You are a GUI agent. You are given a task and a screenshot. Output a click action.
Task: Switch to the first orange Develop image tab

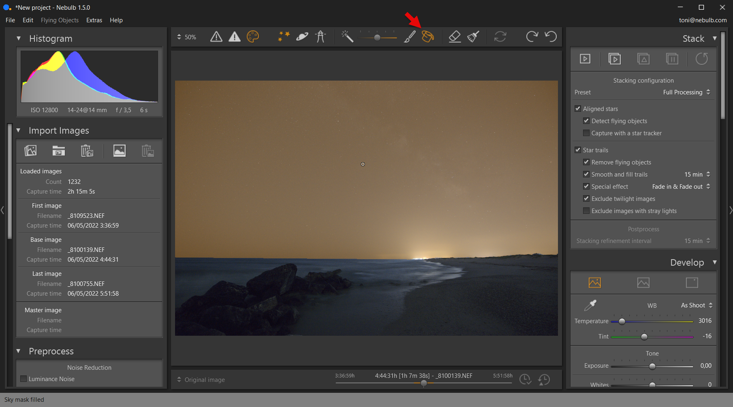point(595,282)
